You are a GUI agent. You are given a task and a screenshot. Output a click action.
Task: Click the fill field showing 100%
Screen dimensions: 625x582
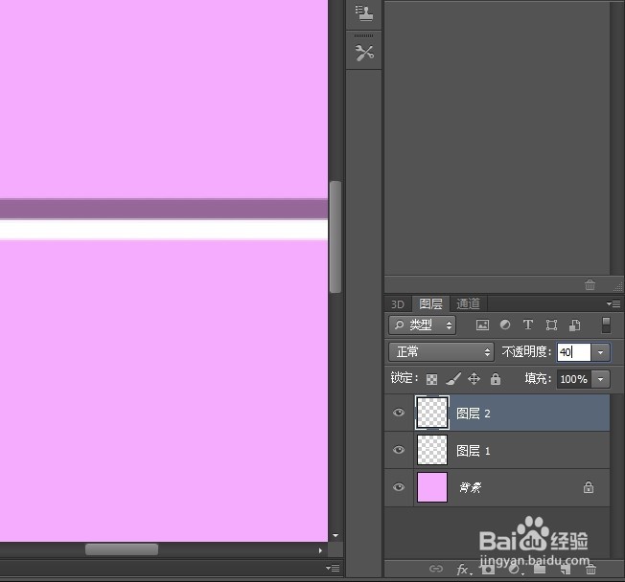[x=573, y=379]
